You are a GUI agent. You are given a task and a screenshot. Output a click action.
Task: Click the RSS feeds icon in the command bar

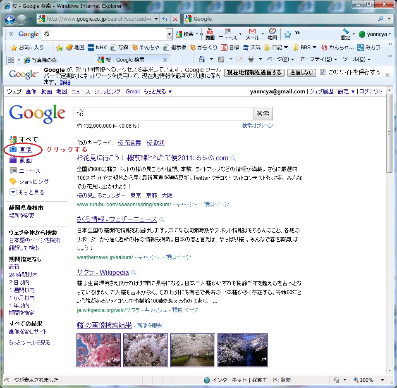click(x=221, y=60)
